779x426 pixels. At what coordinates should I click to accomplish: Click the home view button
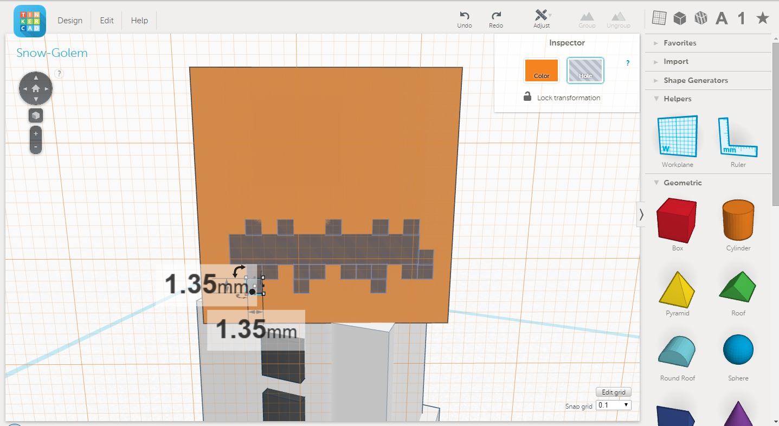(36, 88)
